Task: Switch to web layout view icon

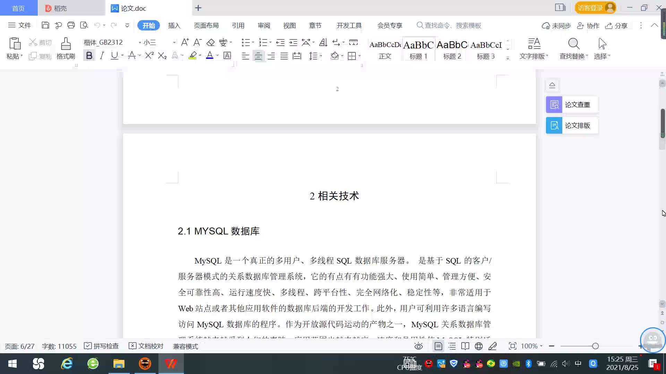Action: [479, 346]
